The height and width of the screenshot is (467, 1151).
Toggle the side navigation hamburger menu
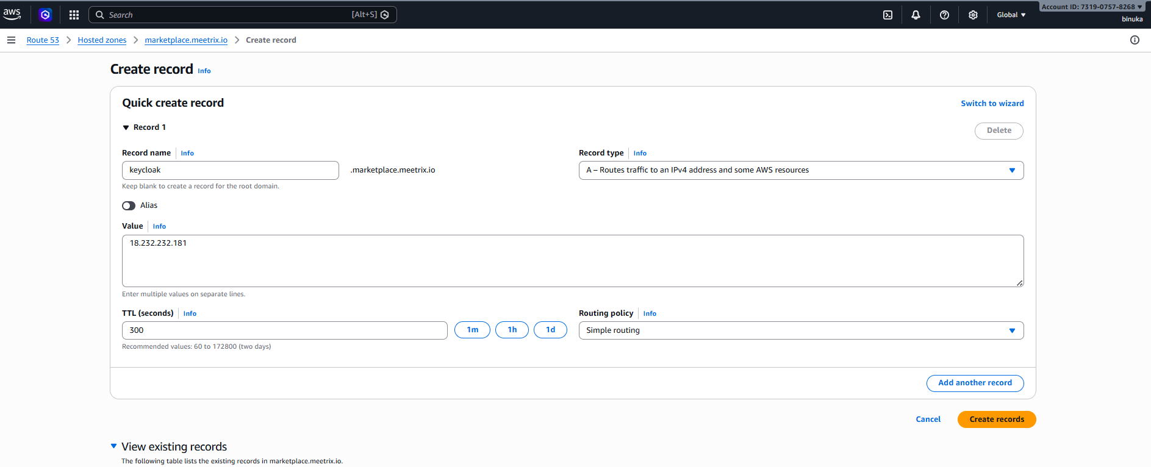(11, 40)
